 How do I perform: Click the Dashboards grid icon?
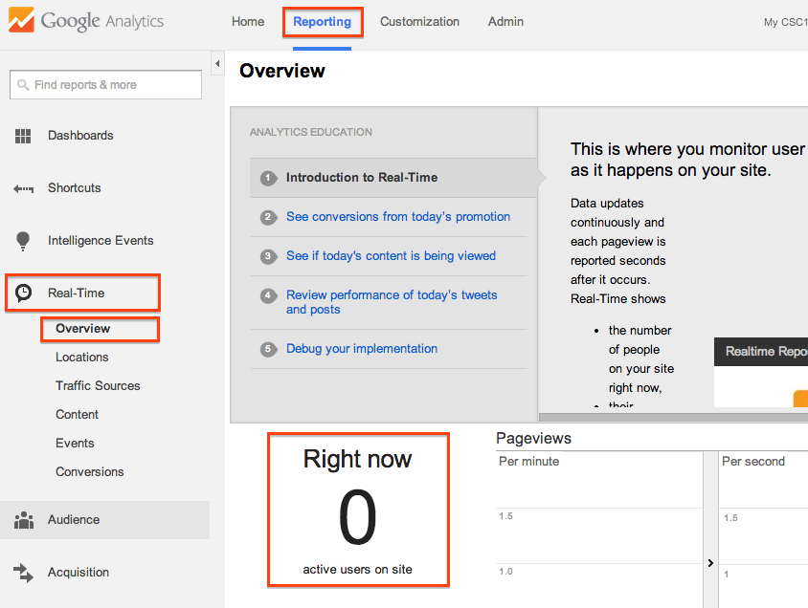(x=24, y=136)
